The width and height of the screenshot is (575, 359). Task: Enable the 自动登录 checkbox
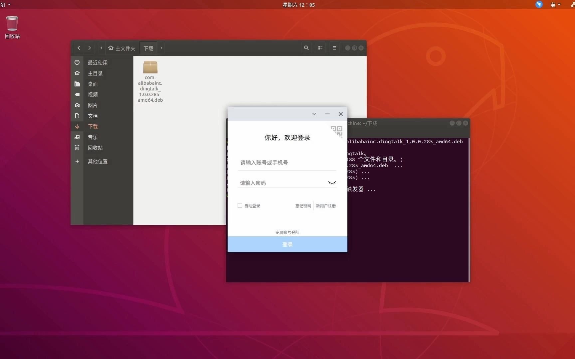click(x=240, y=205)
